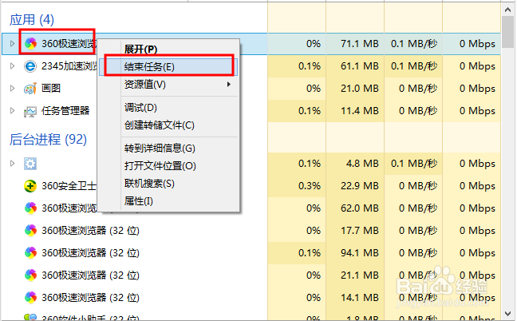Expand the 任务管理器 row arrow
Screen dimensions: 517x321
(x=12, y=110)
